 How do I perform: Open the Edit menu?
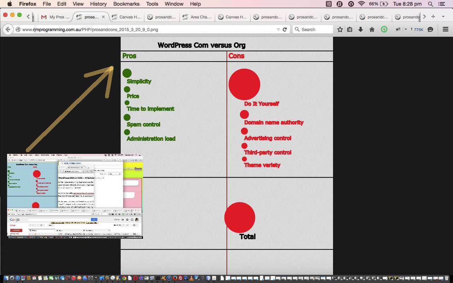click(62, 4)
